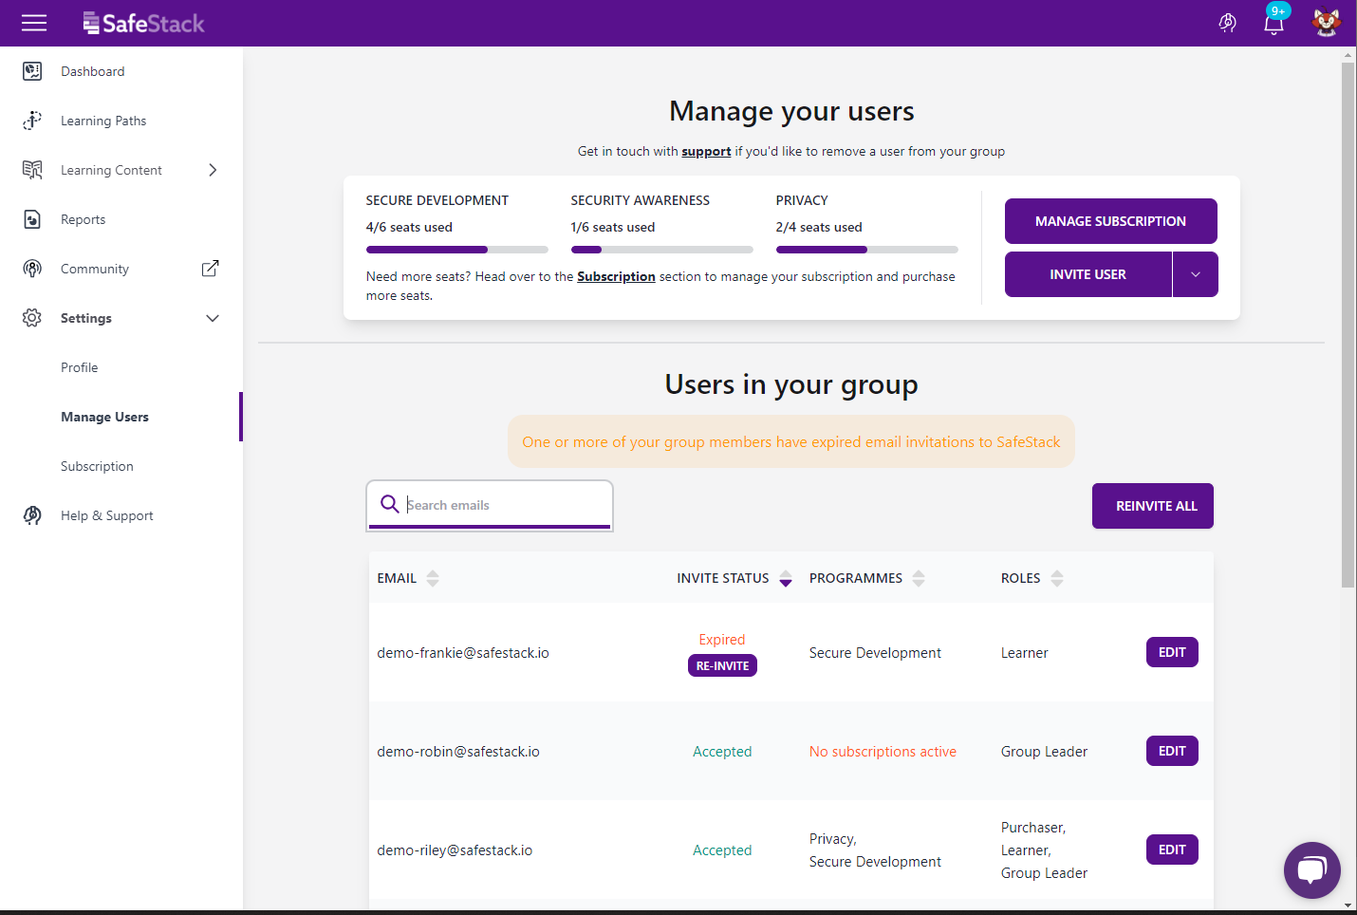Screen dimensions: 1357x915
Task: Re-invite demo-frankie@safestack.io
Action: pyautogui.click(x=722, y=665)
